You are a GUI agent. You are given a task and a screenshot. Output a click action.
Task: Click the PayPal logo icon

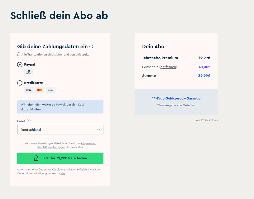tap(29, 72)
